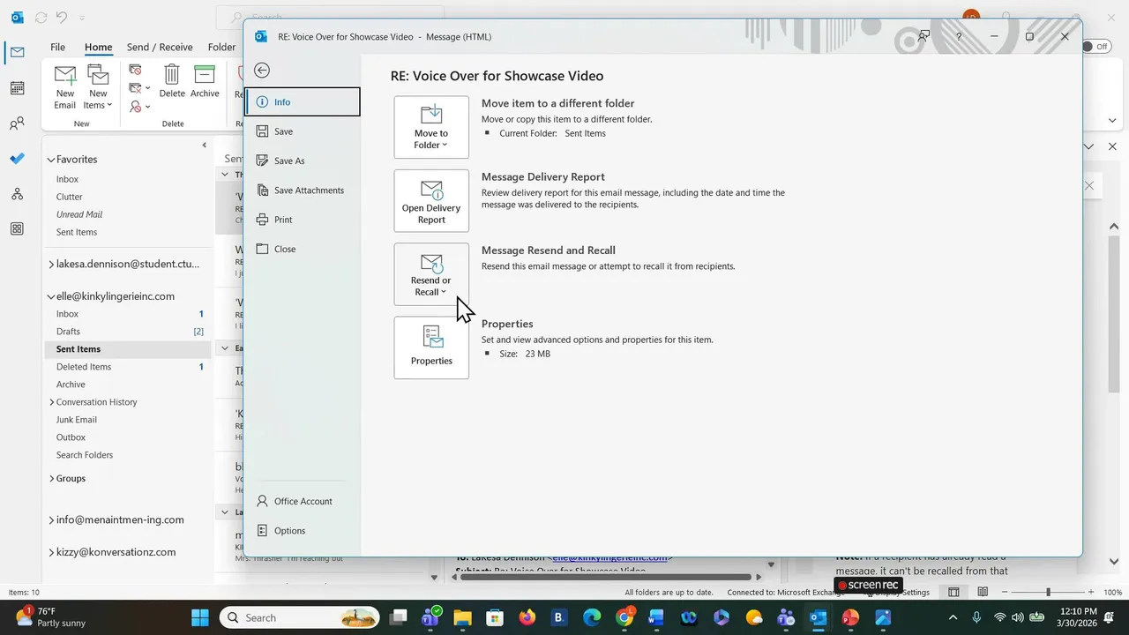Image resolution: width=1129 pixels, height=635 pixels.
Task: Click the Windows taskbar search box
Action: click(x=300, y=617)
